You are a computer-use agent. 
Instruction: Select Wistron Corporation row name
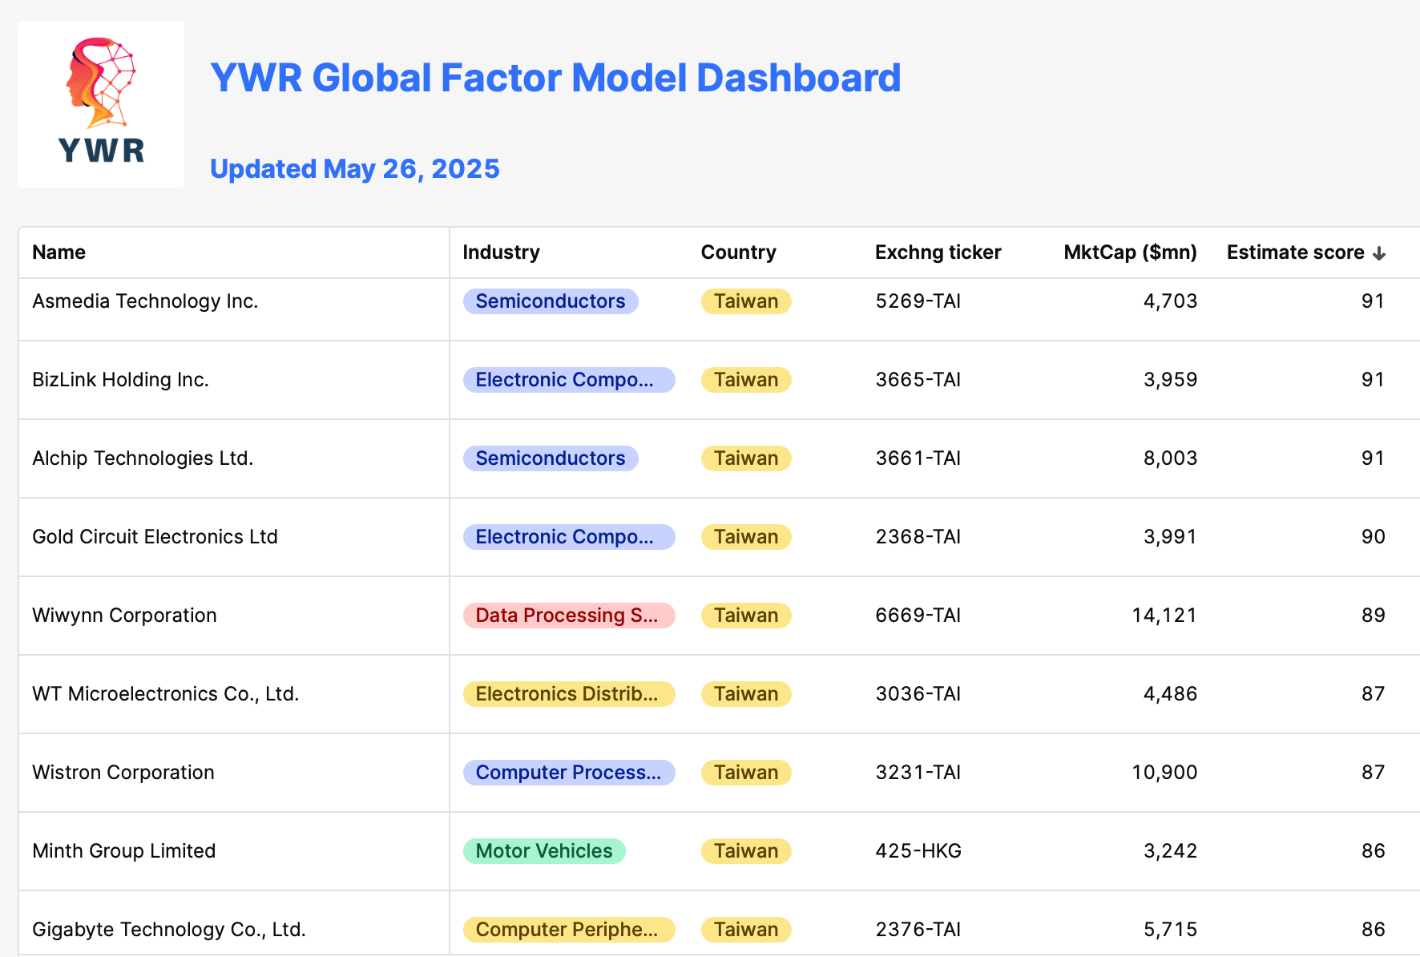click(x=123, y=773)
